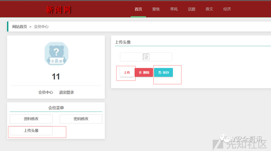
Task: Select the 季风 navigation item
Action: (174, 9)
